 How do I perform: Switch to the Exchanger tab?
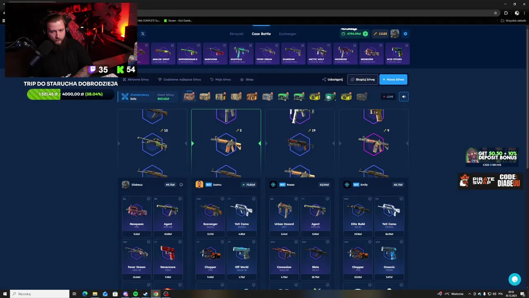288,34
